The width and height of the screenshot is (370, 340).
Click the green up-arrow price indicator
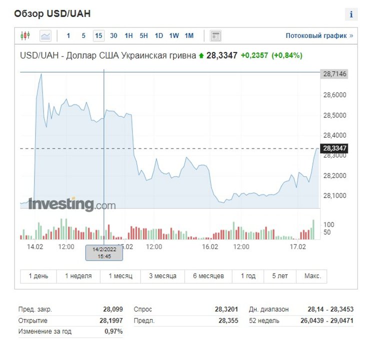coord(201,55)
